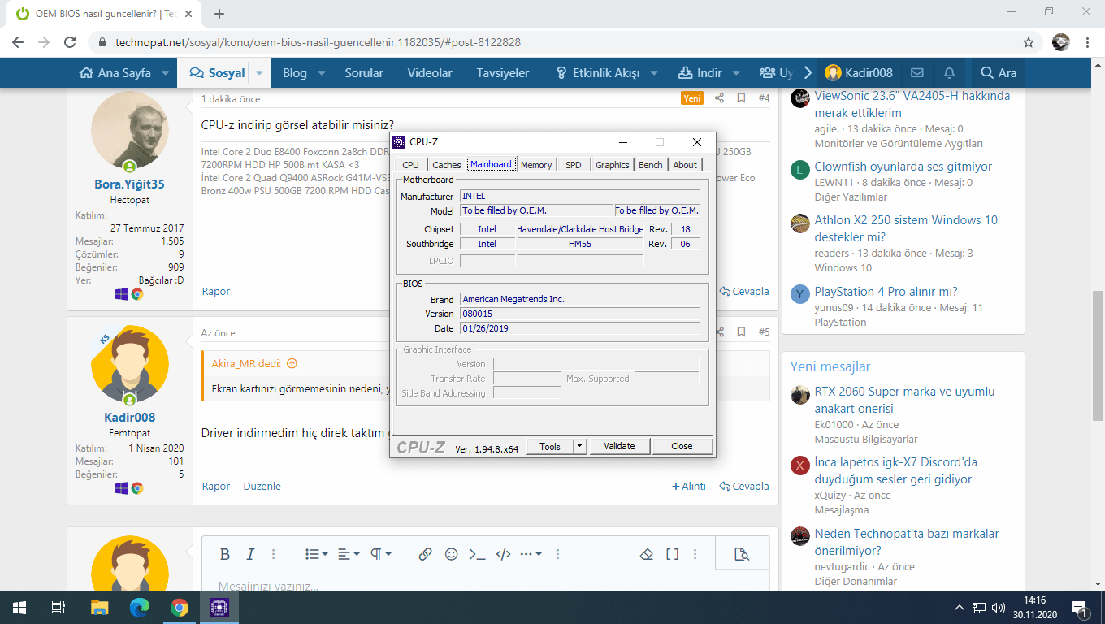Preview the message in the editor
Screen dimensions: 1105x624
click(x=741, y=554)
